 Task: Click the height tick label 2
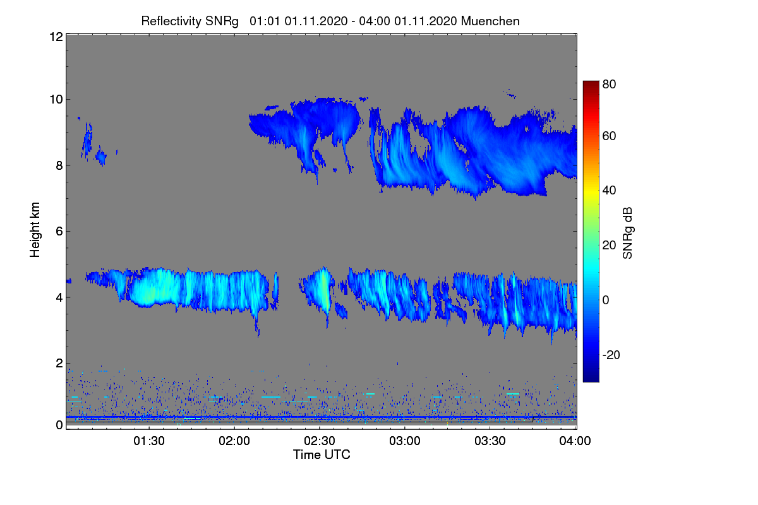58,363
